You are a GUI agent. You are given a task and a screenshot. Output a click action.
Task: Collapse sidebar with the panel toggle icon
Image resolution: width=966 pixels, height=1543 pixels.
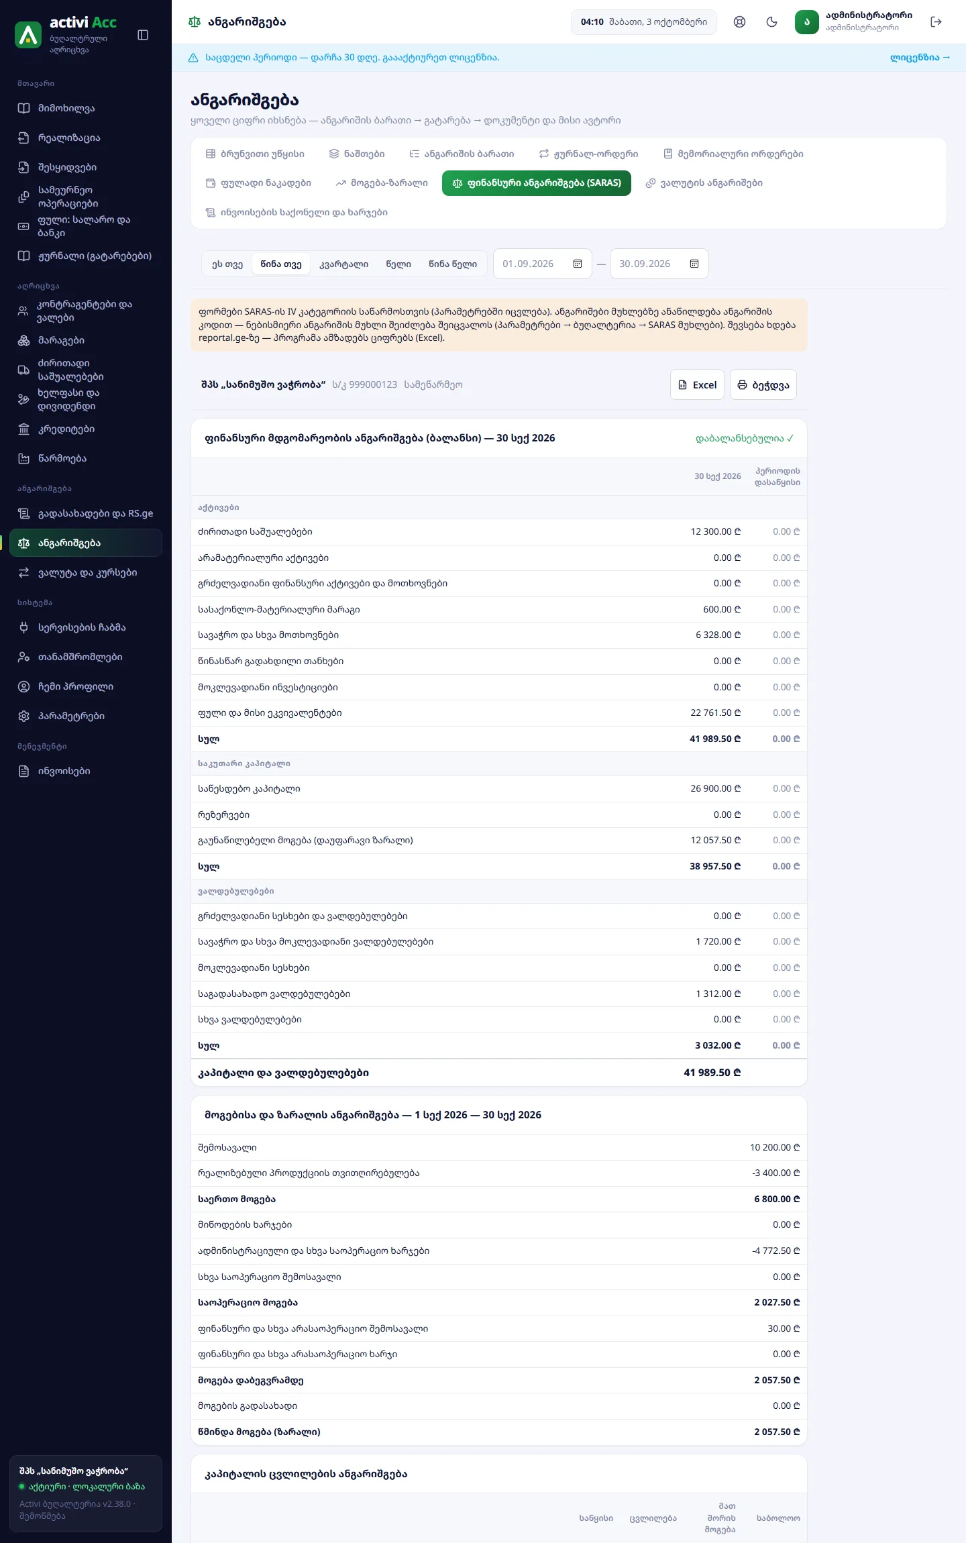tap(143, 35)
